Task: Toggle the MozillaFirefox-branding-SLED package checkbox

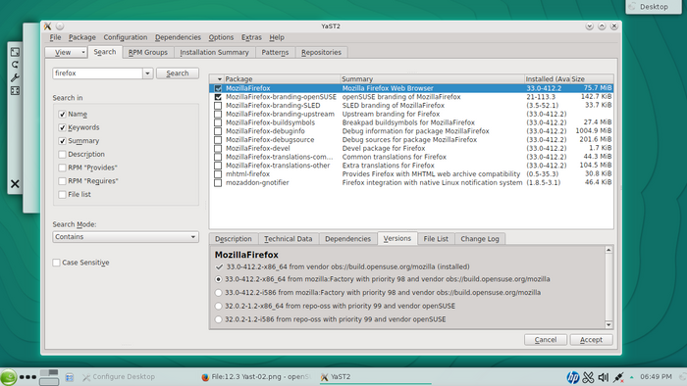Action: tap(218, 106)
